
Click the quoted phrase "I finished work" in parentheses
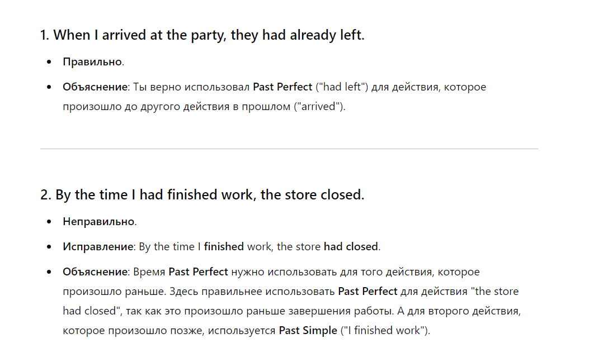(385, 331)
